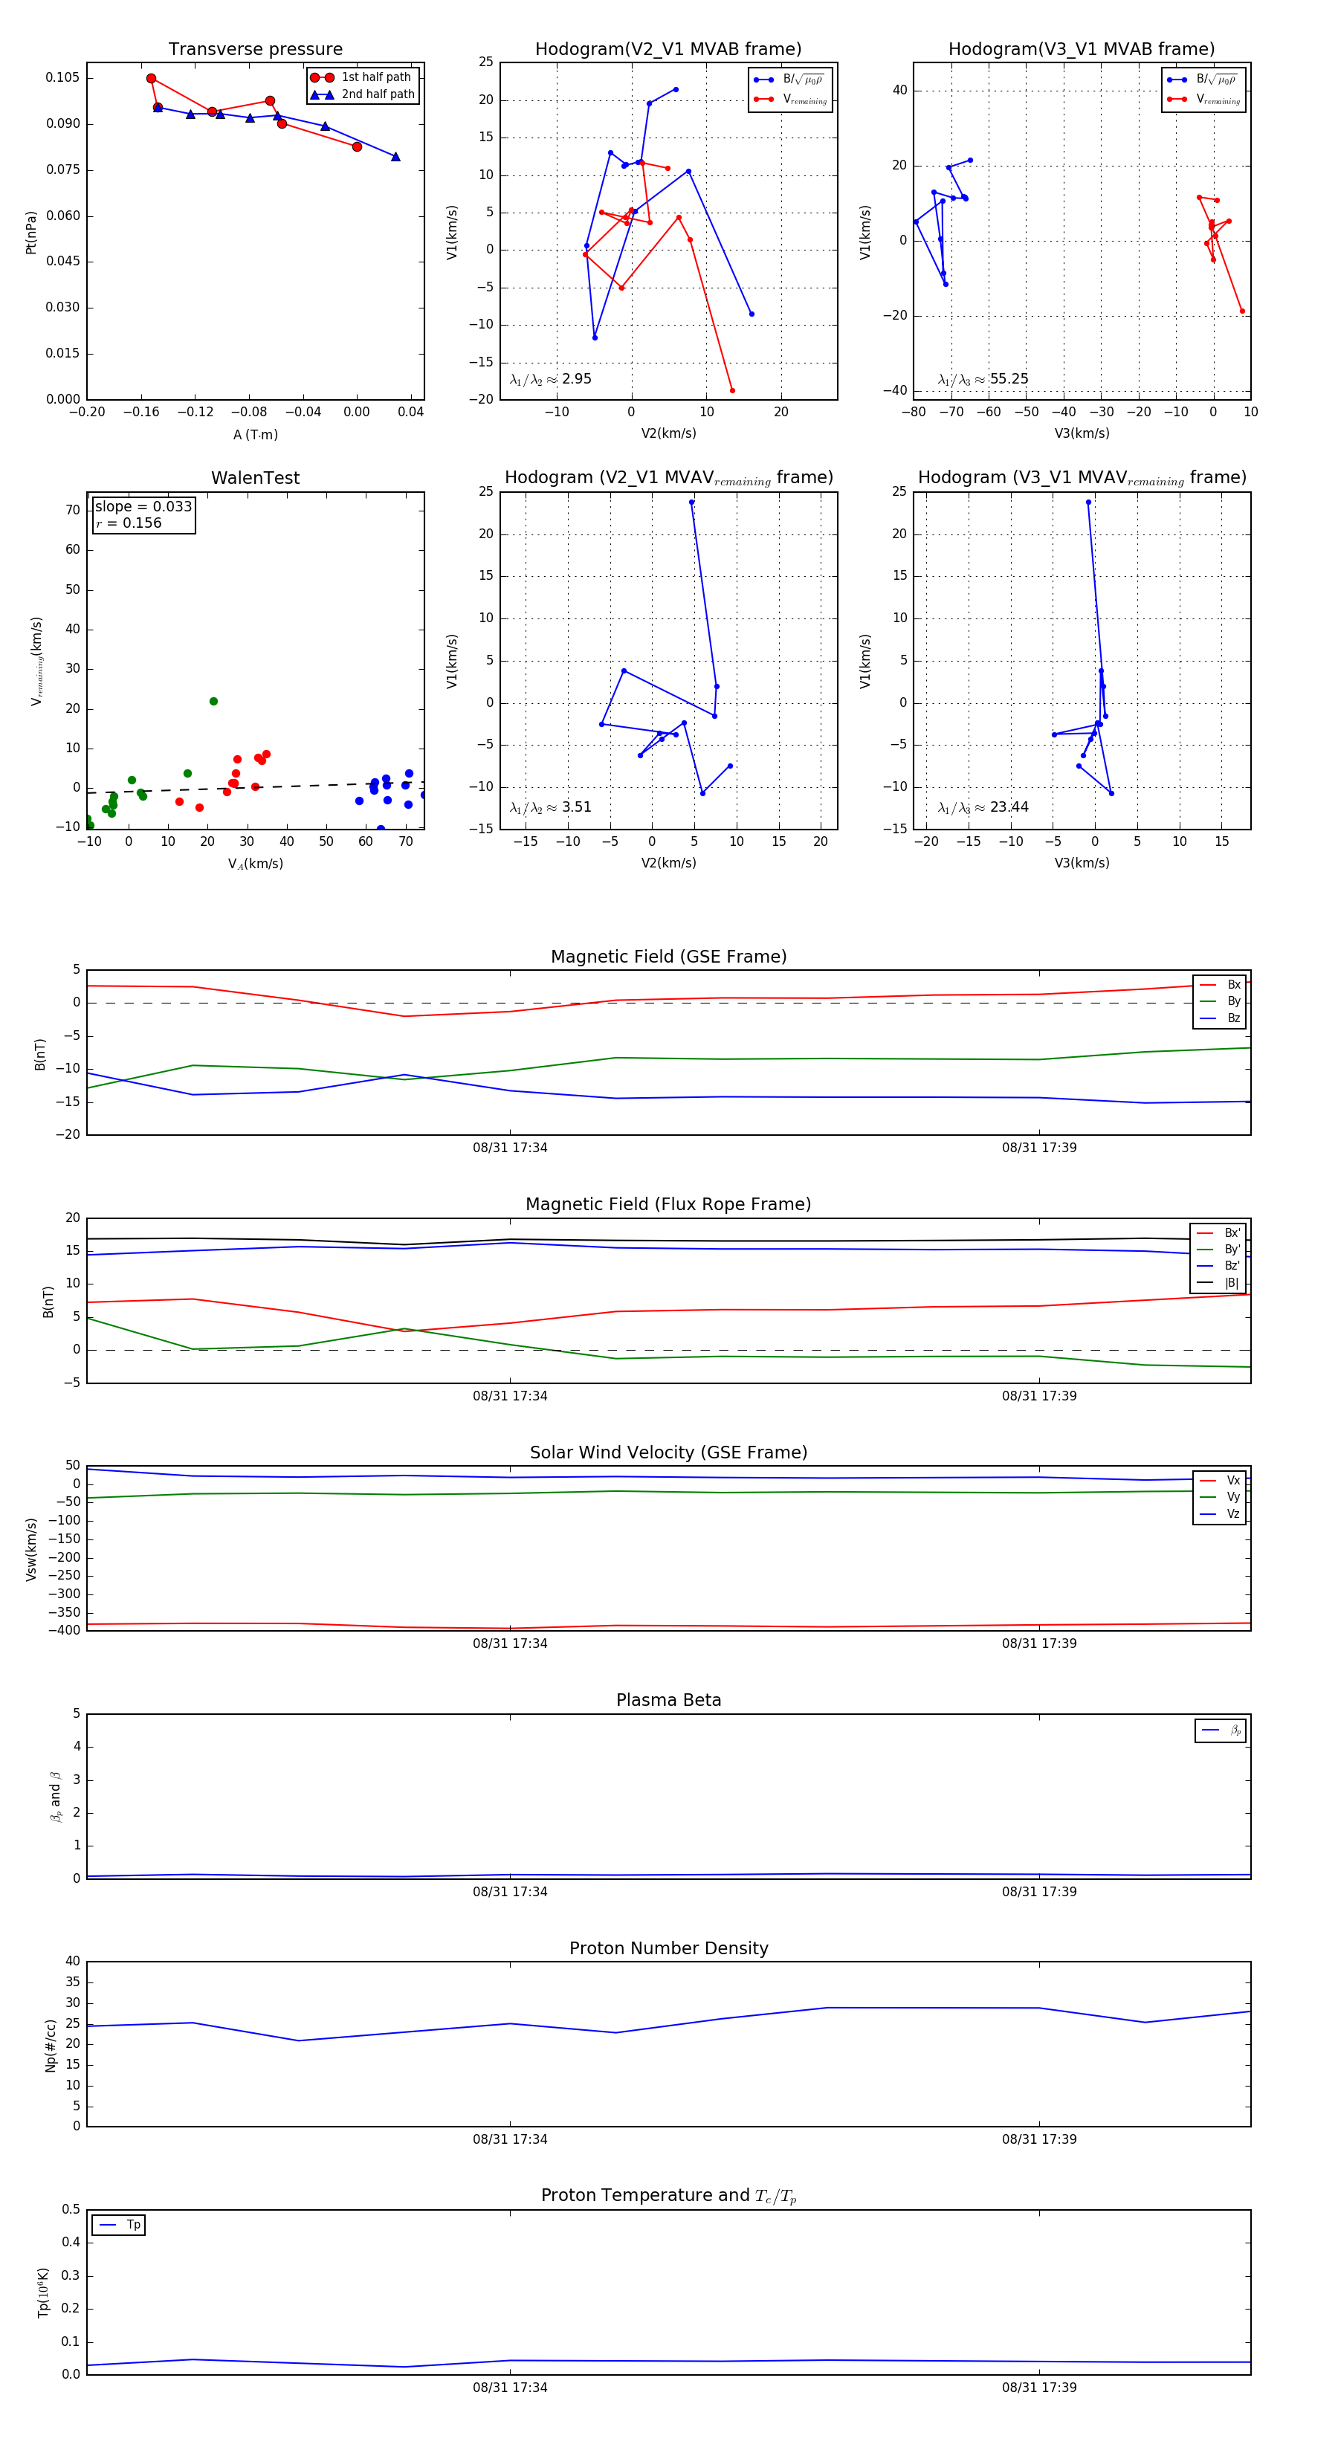Image resolution: width=1338 pixels, height=2453 pixels.
Task: Click the "A (T·m)" x-axis label
Action: [x=255, y=434]
